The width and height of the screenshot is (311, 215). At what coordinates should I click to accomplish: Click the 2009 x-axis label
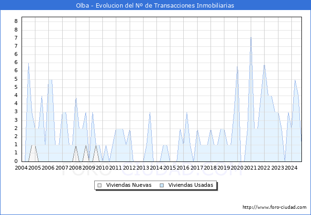pos(89,168)
